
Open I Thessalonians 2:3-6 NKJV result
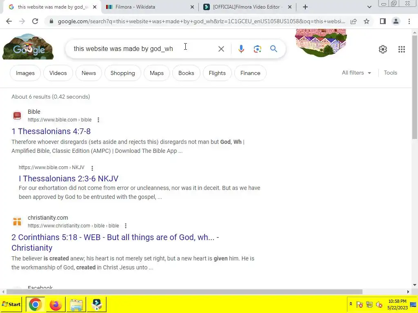(69, 179)
